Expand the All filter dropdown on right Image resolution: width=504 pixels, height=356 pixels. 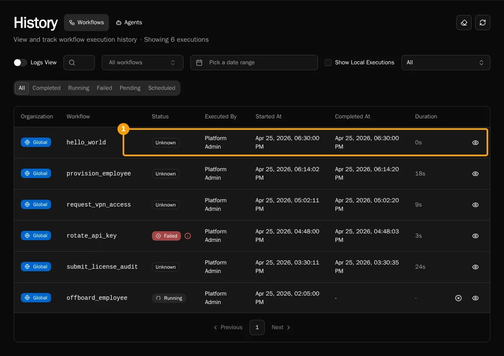446,63
